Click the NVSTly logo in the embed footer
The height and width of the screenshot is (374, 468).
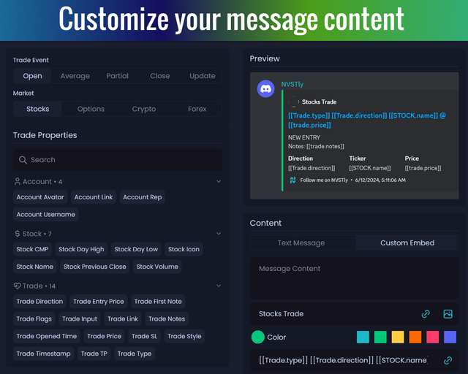tap(292, 180)
